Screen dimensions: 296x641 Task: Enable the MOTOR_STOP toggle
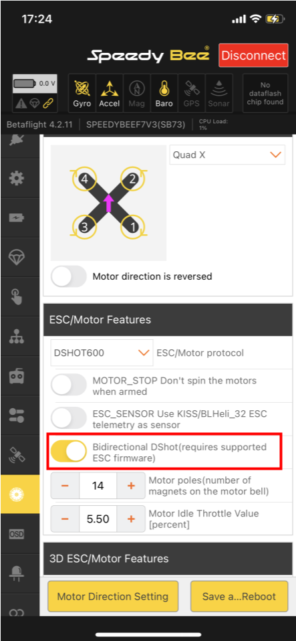(69, 385)
